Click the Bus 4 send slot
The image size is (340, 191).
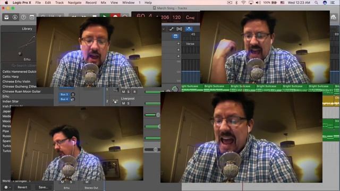(x=64, y=99)
